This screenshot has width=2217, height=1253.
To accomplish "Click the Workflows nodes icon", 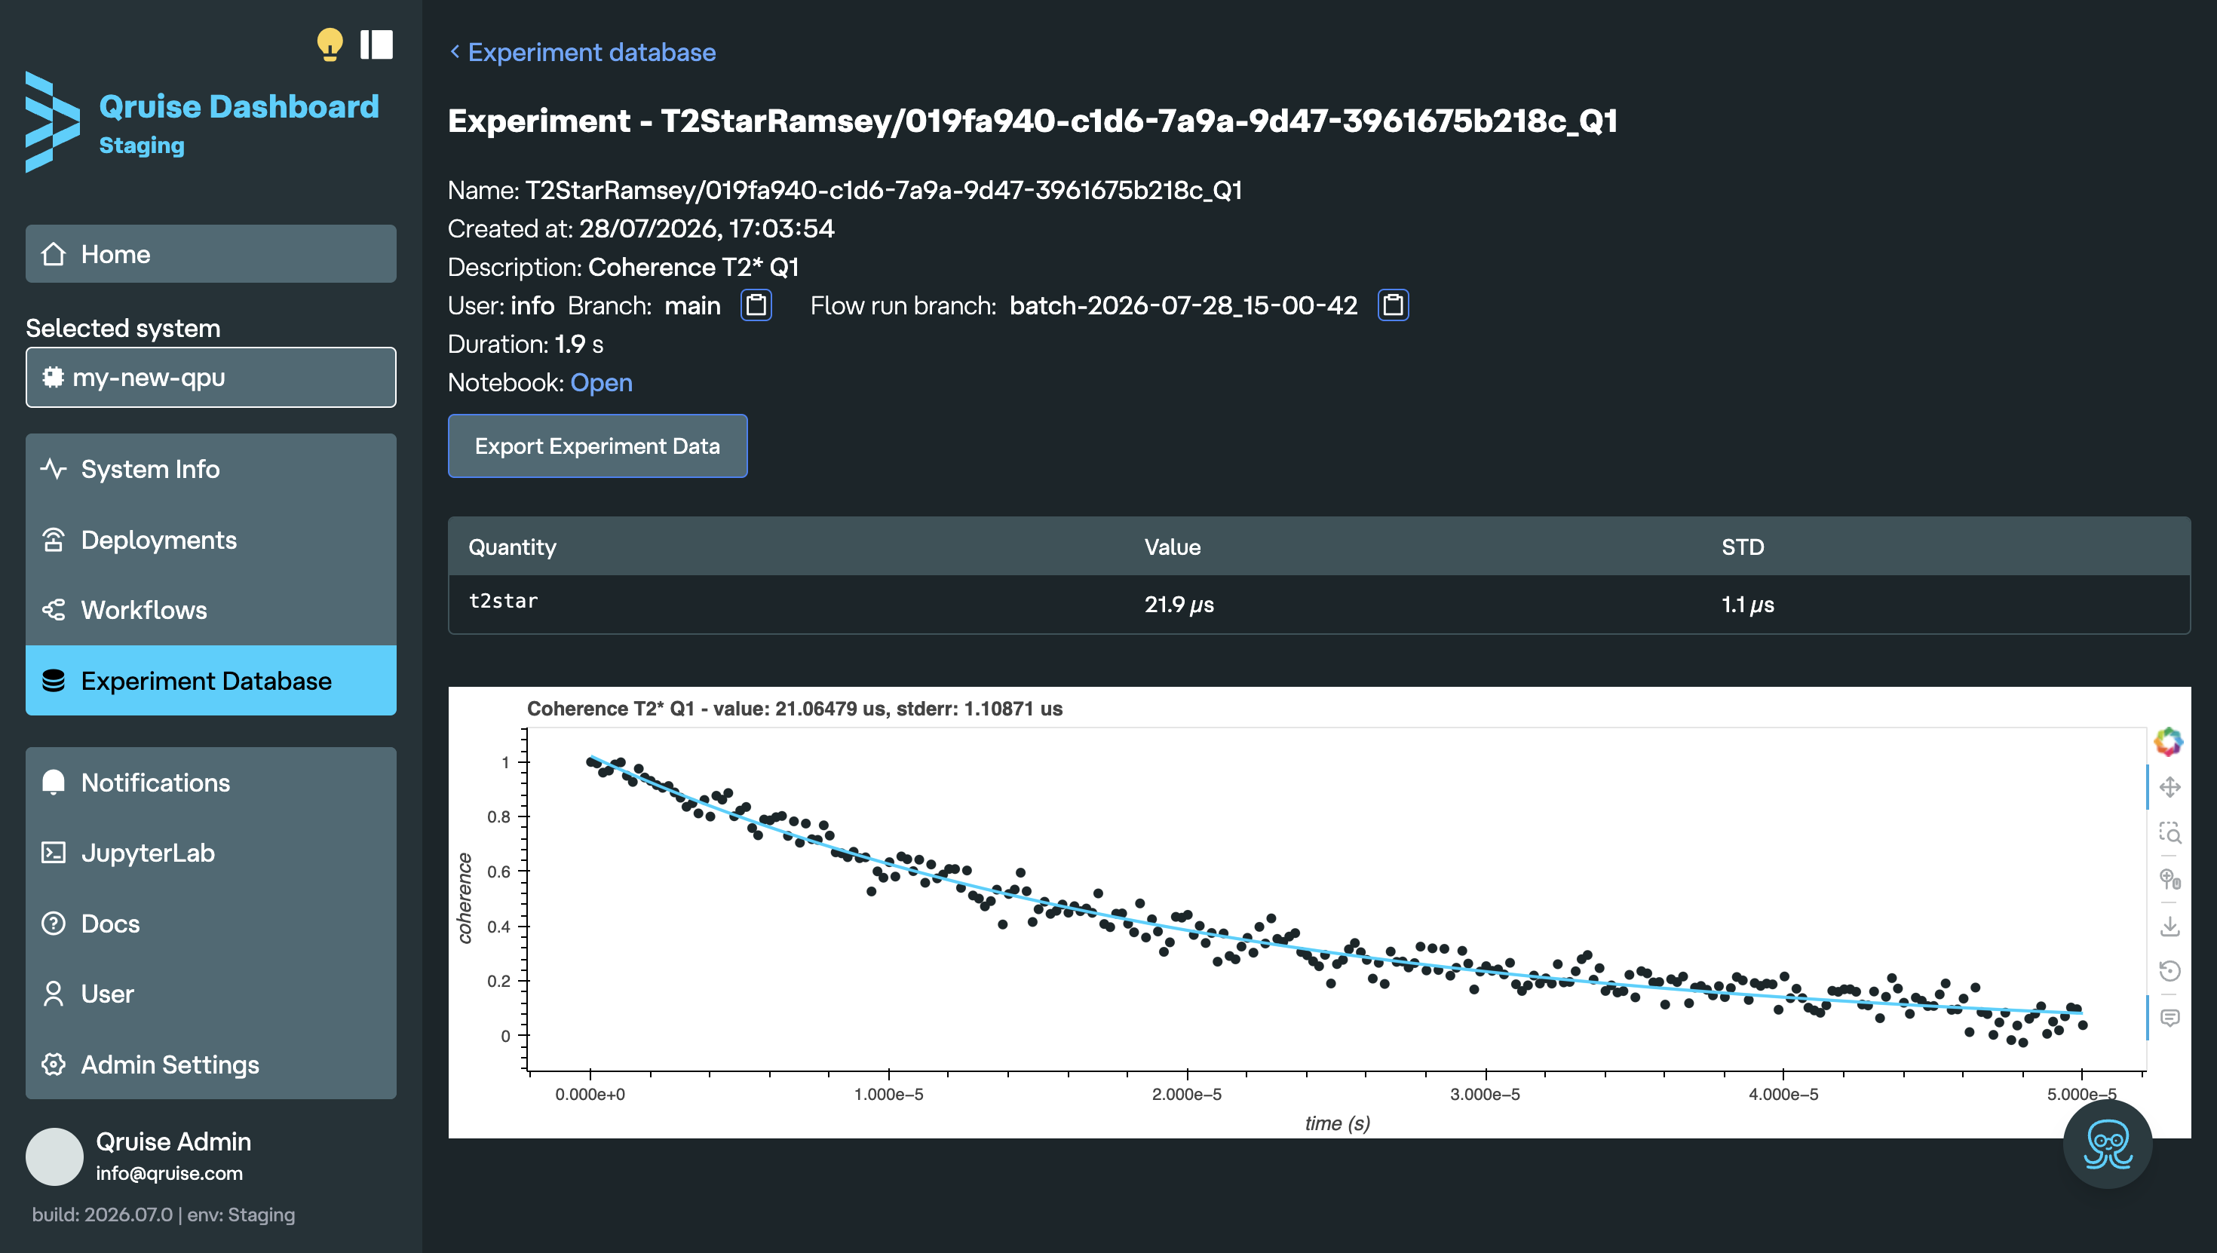I will [54, 610].
